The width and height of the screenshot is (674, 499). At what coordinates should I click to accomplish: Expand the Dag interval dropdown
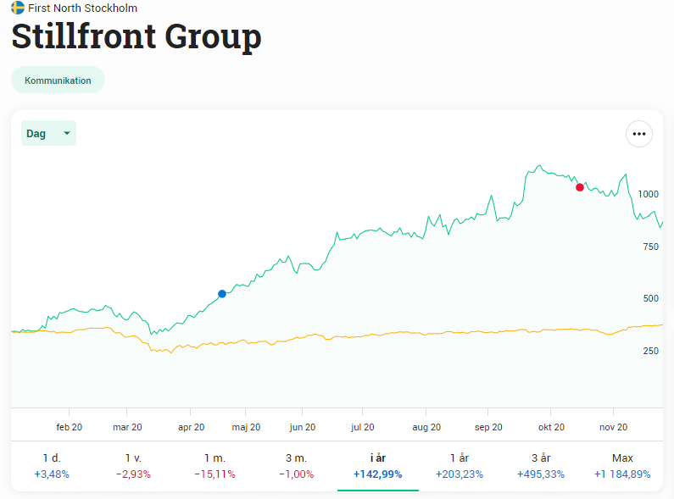pyautogui.click(x=48, y=133)
